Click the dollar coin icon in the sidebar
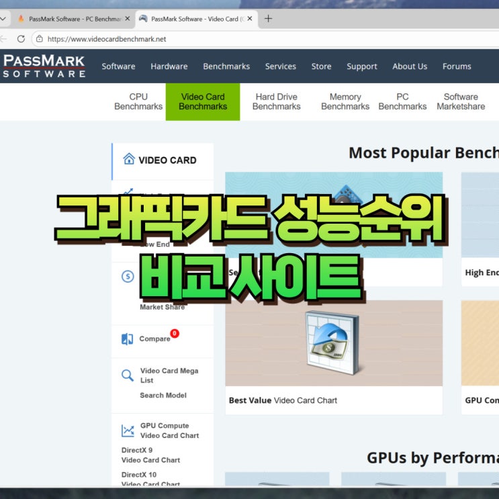 pos(128,276)
